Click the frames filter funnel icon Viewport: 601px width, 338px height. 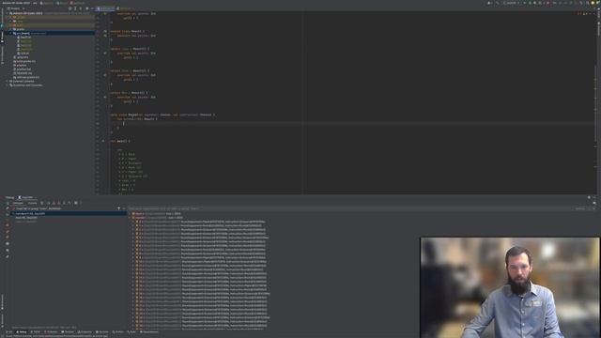[x=119, y=208]
